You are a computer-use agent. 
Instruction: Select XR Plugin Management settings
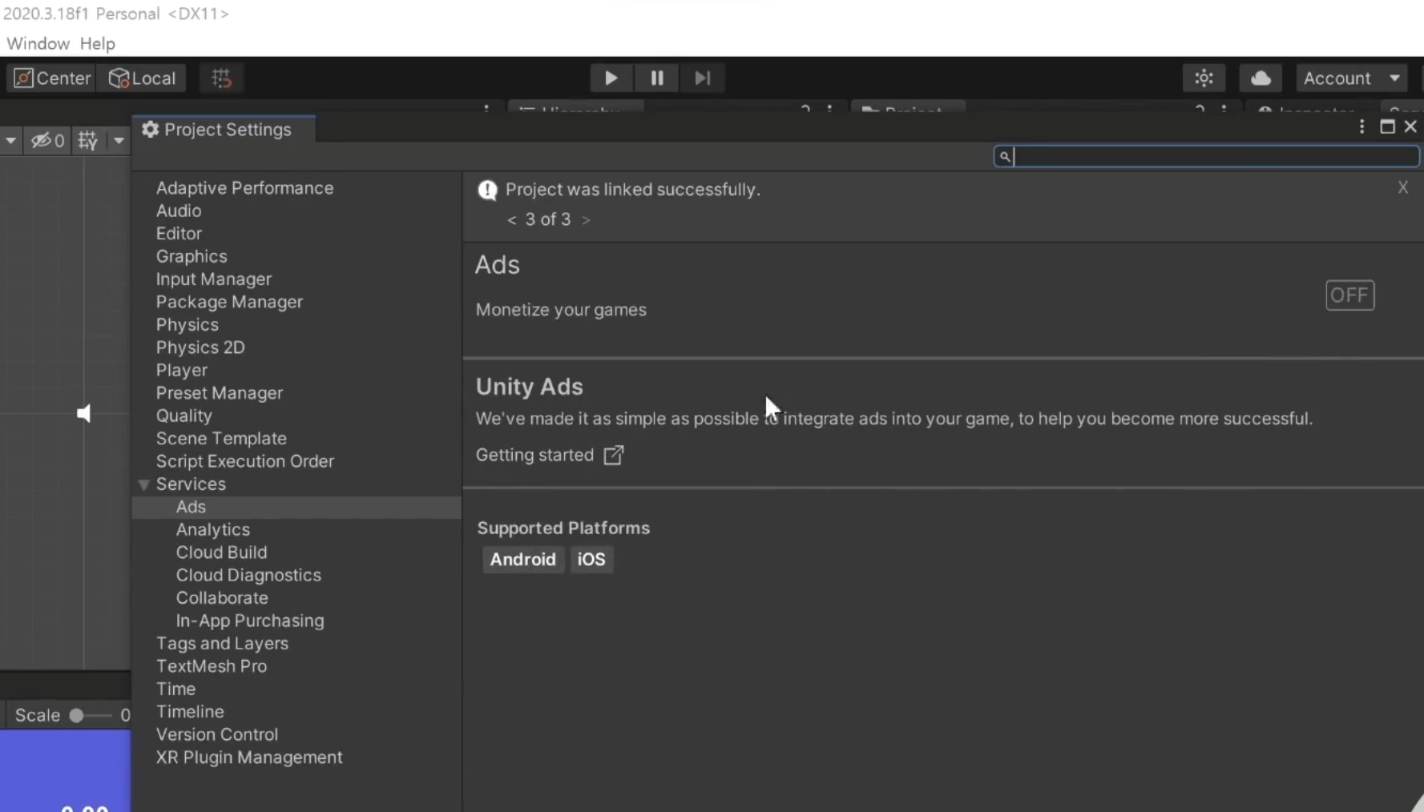pos(249,758)
